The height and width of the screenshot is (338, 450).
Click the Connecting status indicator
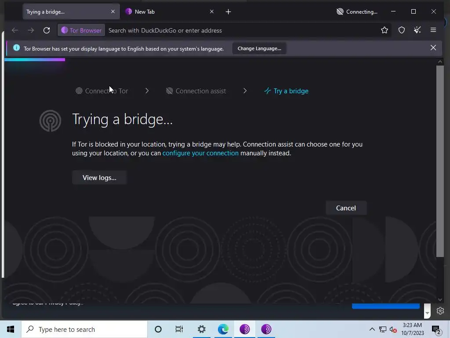tap(357, 12)
